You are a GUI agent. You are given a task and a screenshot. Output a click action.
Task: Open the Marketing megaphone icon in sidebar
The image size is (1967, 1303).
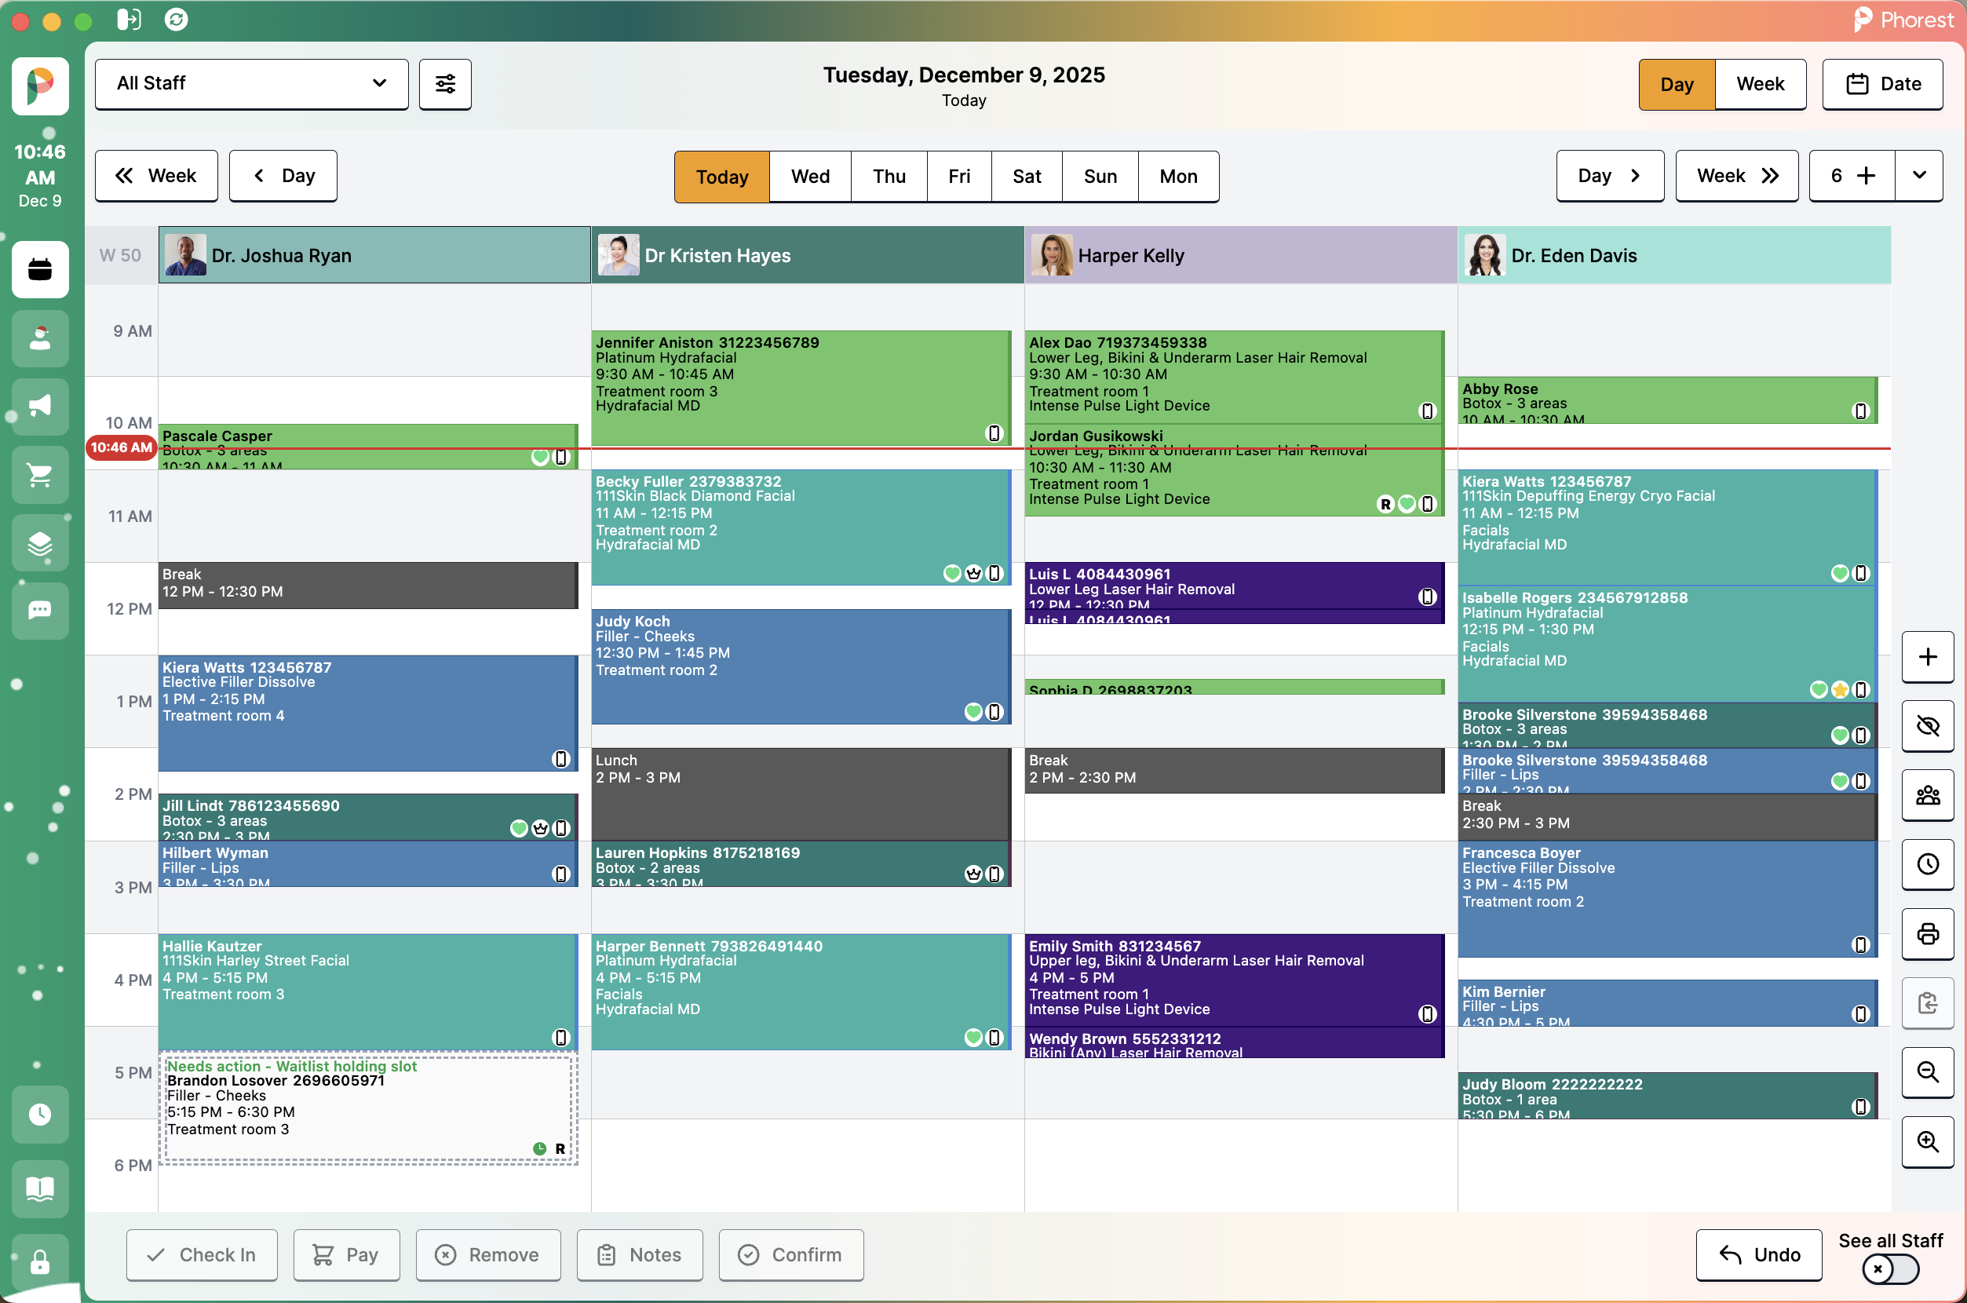coord(39,407)
